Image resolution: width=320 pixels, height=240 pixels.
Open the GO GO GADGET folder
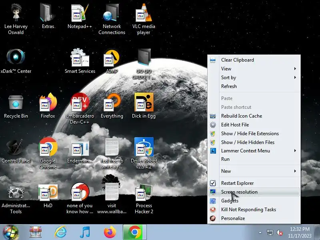tap(144, 64)
